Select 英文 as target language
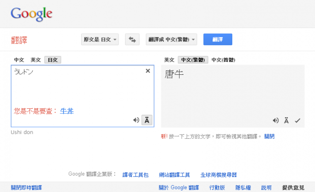The height and width of the screenshot is (192, 315). click(169, 60)
